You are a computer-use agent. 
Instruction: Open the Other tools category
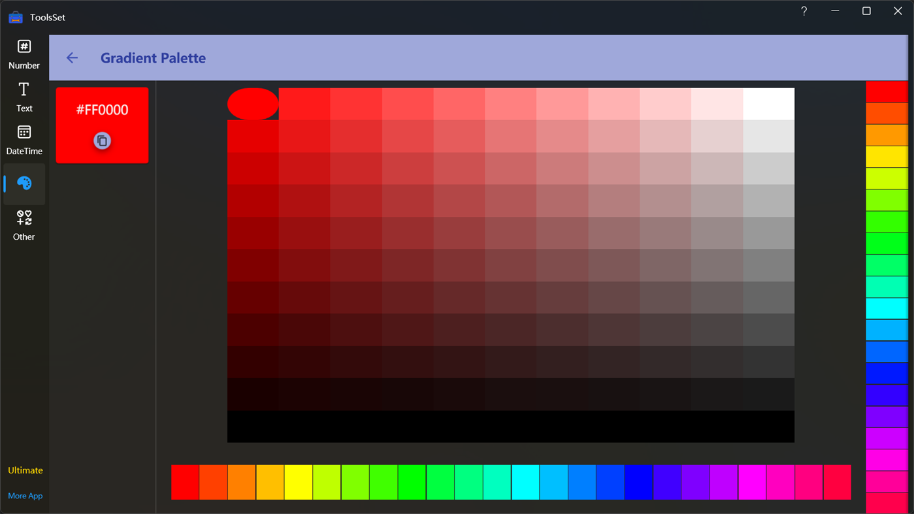click(x=24, y=226)
